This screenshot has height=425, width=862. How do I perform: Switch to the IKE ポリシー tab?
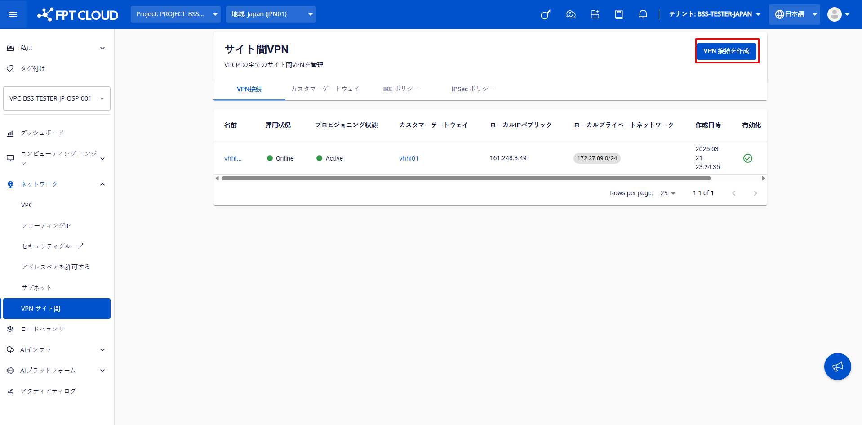click(401, 89)
